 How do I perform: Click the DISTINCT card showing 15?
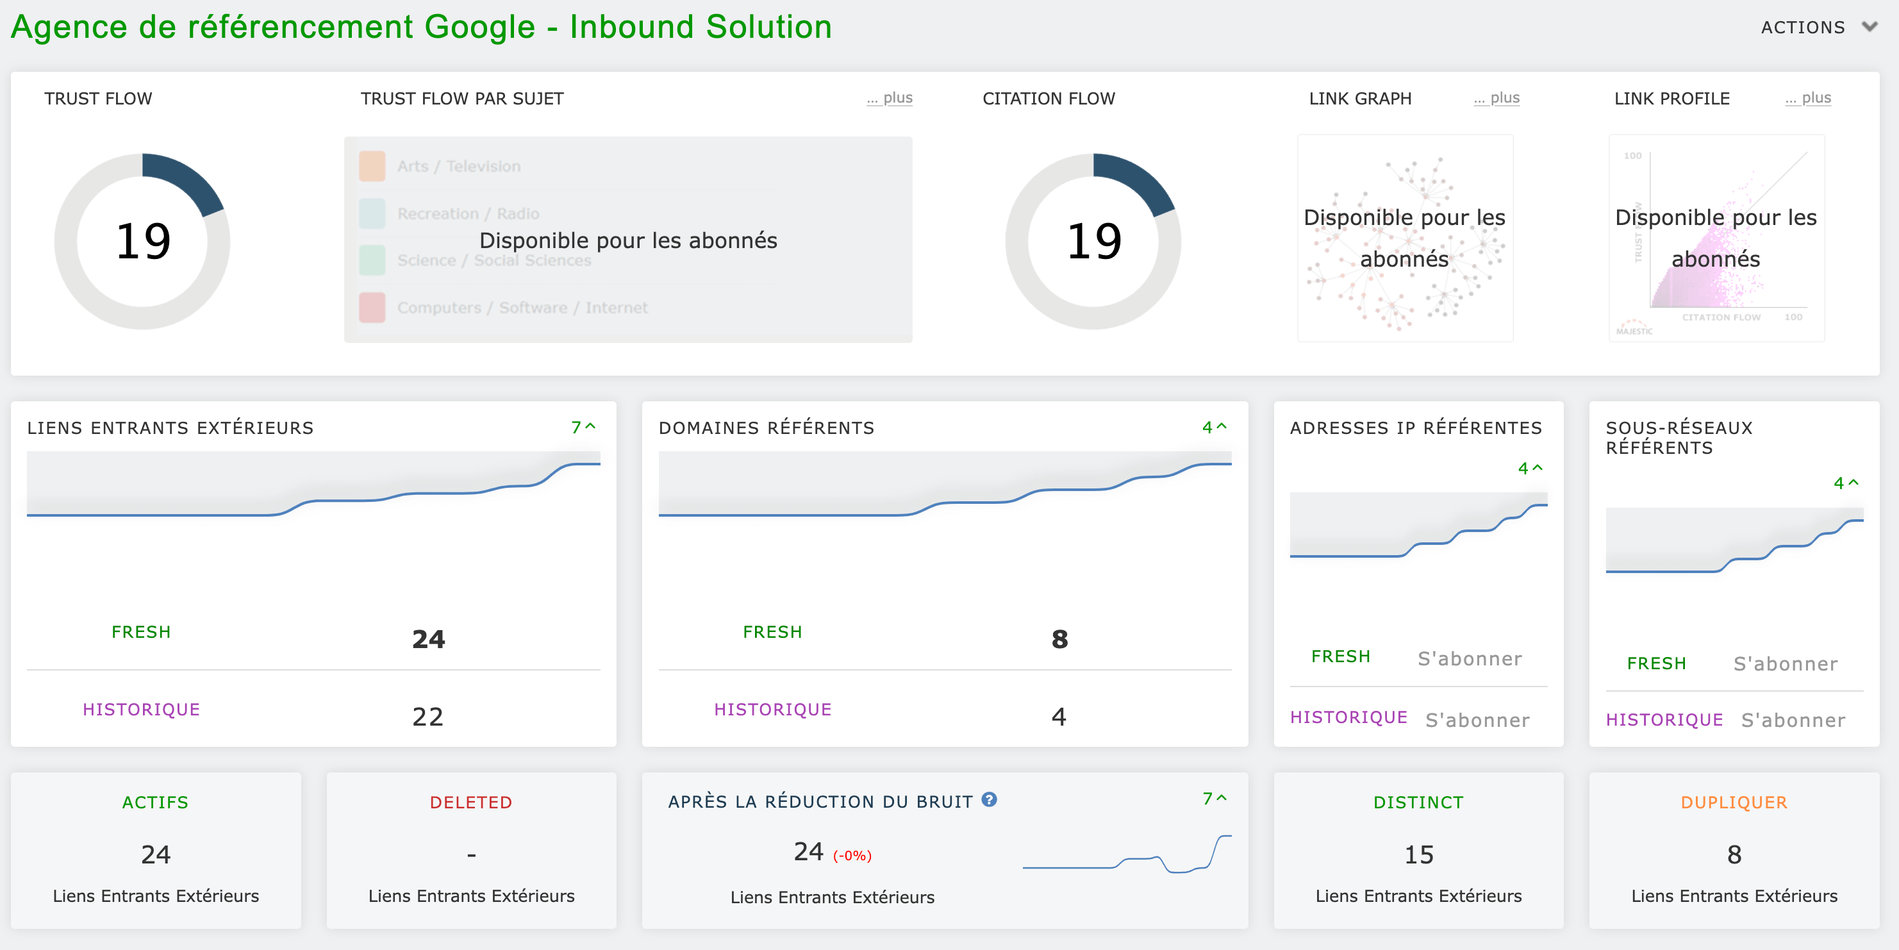tap(1418, 851)
